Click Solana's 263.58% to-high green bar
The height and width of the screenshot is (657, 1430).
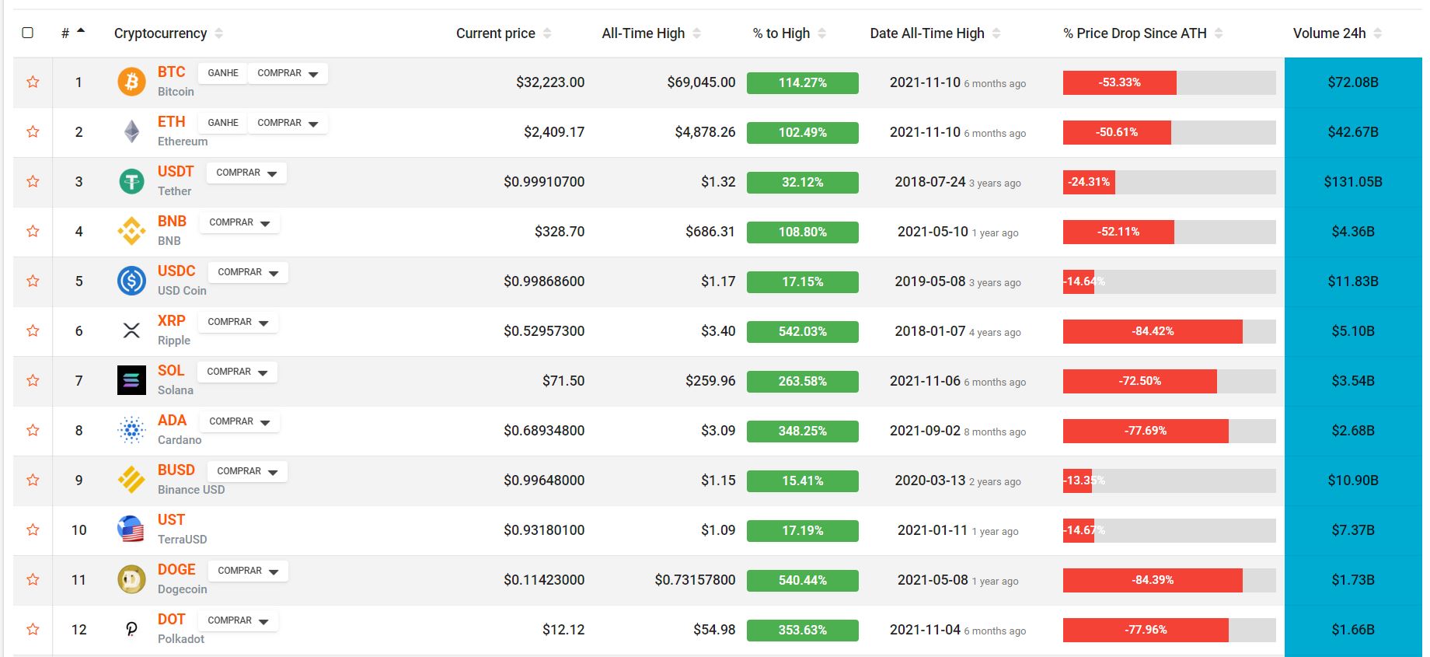(x=802, y=381)
